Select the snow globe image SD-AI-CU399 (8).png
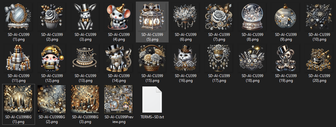 click(252, 17)
